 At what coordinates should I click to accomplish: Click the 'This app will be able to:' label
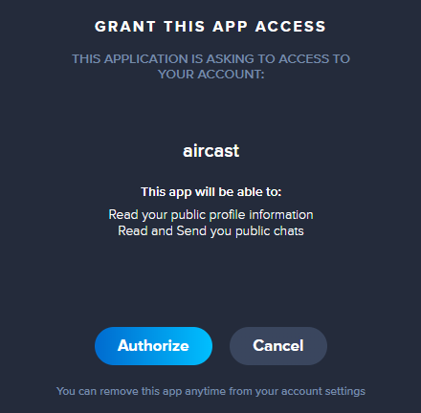211,192
